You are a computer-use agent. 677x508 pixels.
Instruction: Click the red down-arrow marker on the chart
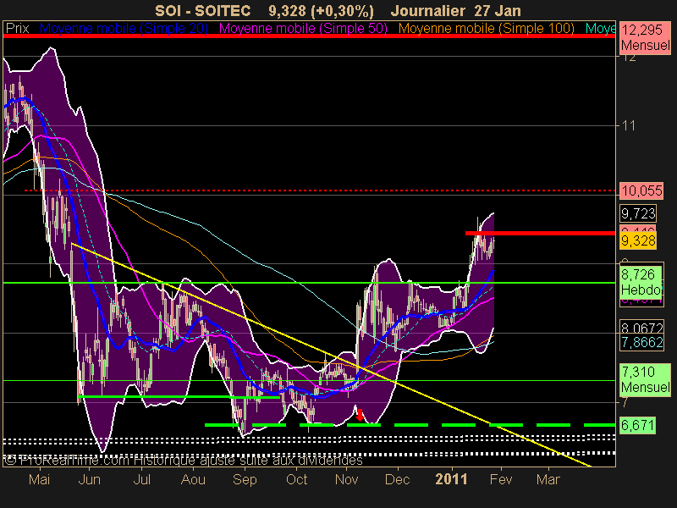point(360,415)
